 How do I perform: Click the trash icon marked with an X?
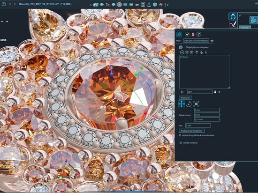[x=187, y=52]
